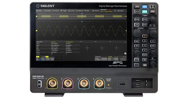Select Single trigger mode button

pos(145,25)
